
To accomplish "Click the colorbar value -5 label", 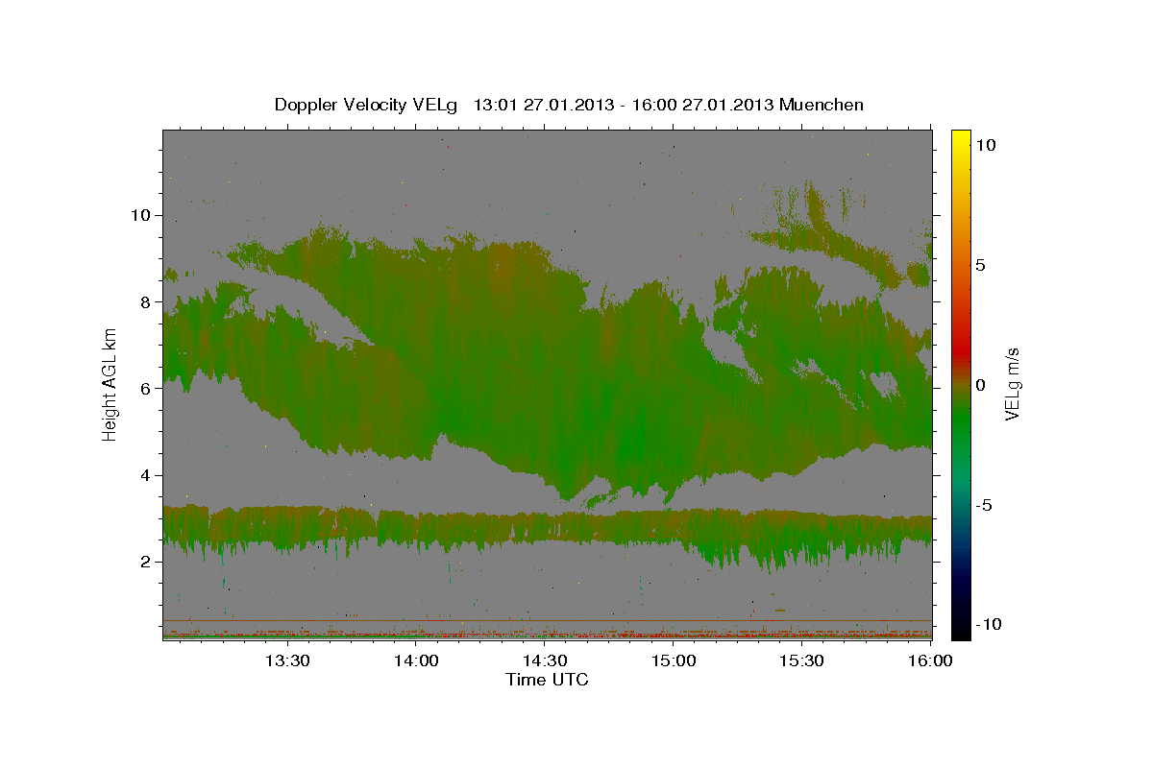I will pyautogui.click(x=983, y=505).
